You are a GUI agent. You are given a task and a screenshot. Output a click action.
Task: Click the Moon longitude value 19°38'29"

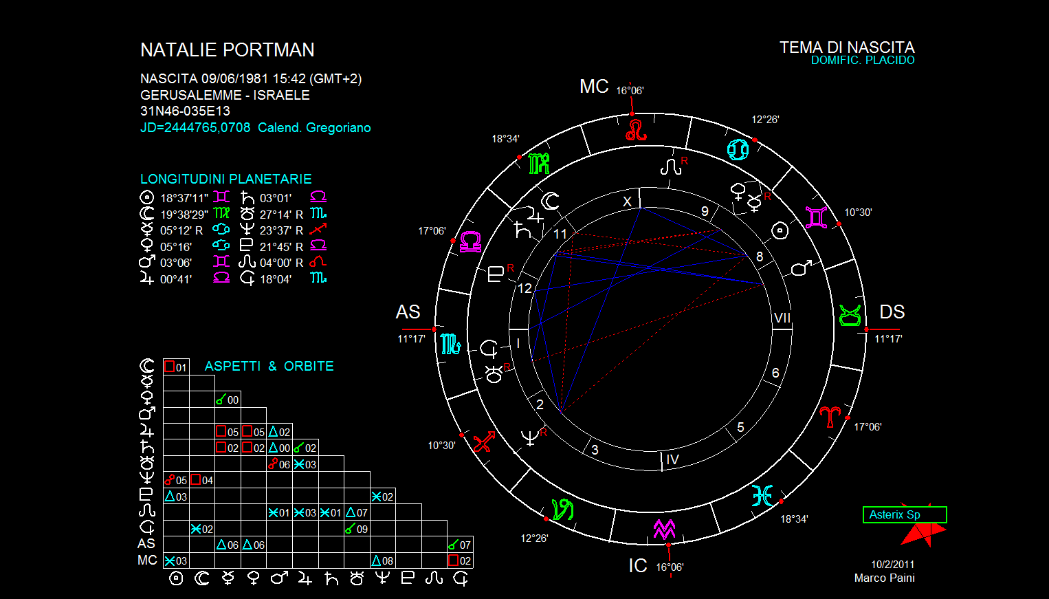click(184, 215)
